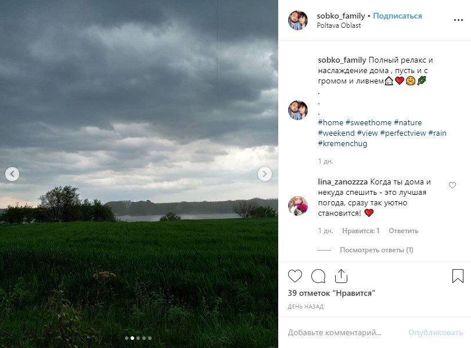
Task: Go to the next photo with right arrow
Action: [265, 173]
